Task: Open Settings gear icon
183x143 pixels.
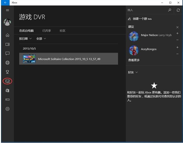Action: tap(7, 109)
